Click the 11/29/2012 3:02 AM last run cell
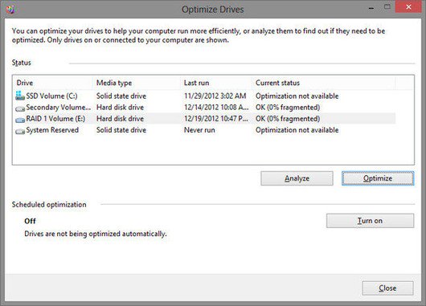Viewport: 426px width, 306px height. pyautogui.click(x=215, y=96)
